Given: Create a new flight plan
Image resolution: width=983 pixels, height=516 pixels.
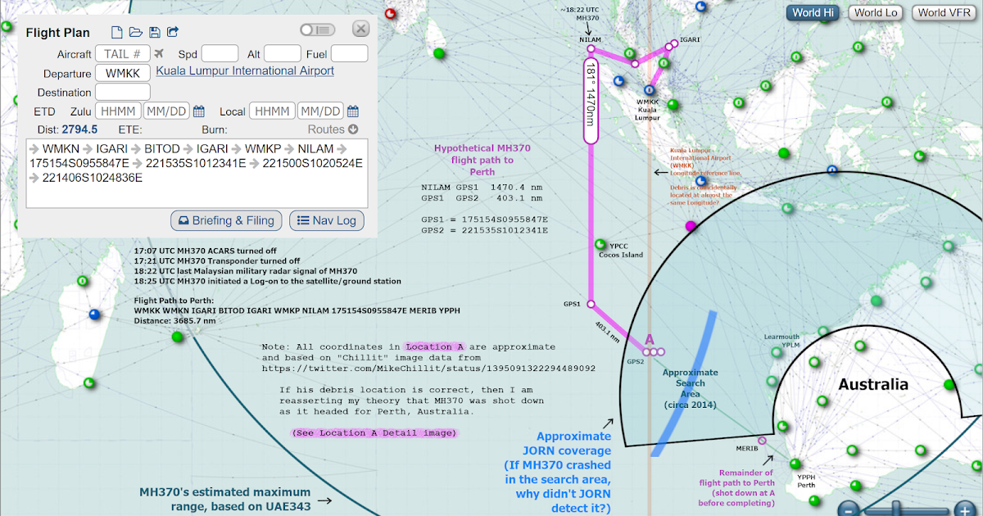Looking at the screenshot, I should click(116, 30).
